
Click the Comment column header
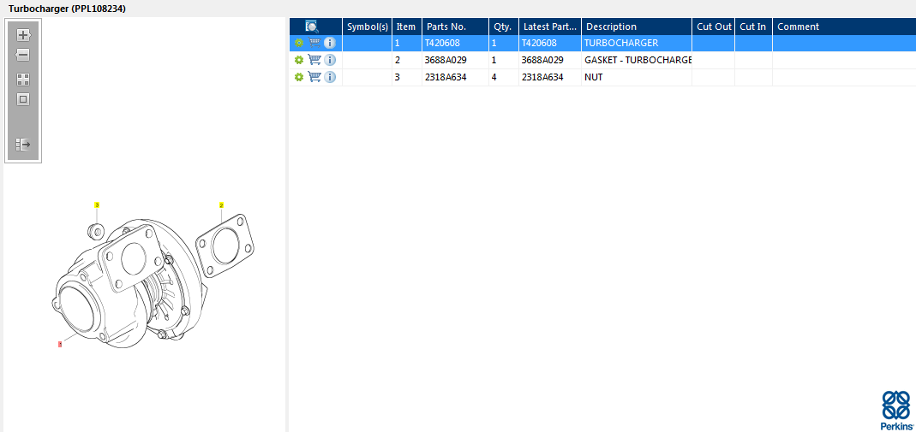coord(844,27)
